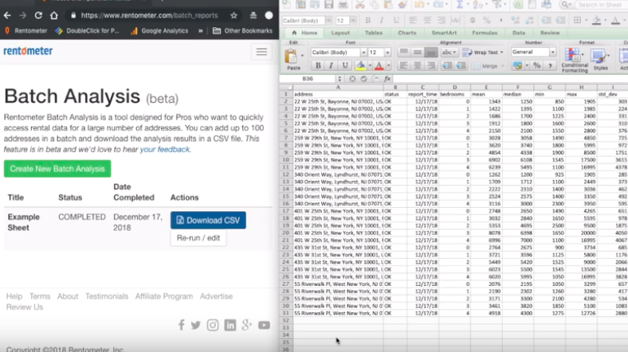Open the General number format dropdown
This screenshot has height=352, width=628.
[x=551, y=53]
